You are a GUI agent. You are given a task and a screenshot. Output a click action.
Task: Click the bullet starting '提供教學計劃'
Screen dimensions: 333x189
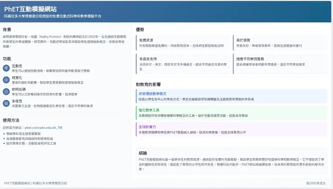pyautogui.click(x=31, y=144)
